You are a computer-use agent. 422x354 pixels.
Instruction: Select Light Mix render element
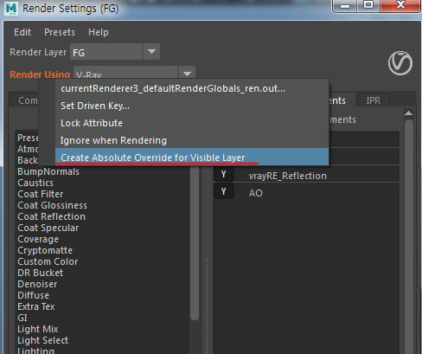pos(38,329)
